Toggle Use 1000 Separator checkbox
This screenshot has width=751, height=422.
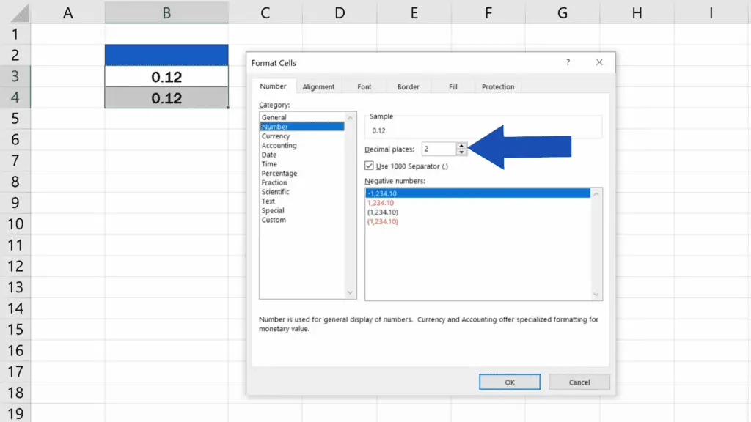[x=369, y=166]
